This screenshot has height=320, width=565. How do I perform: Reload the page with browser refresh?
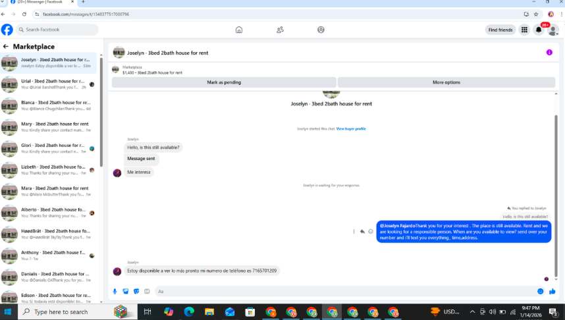click(24, 14)
